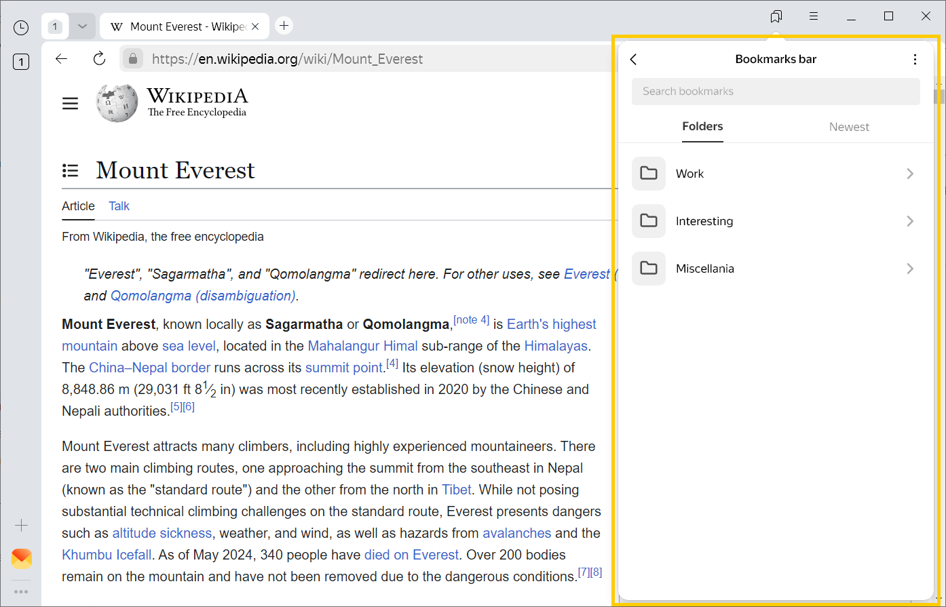Click the Search bookmarks field

pyautogui.click(x=775, y=92)
